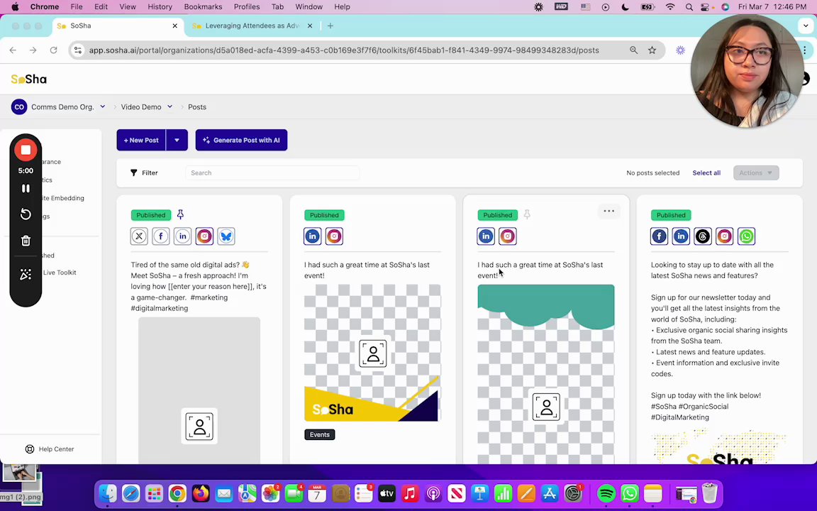This screenshot has width=817, height=511.
Task: Click the LinkedIn icon on the fourth post
Action: pyautogui.click(x=681, y=236)
